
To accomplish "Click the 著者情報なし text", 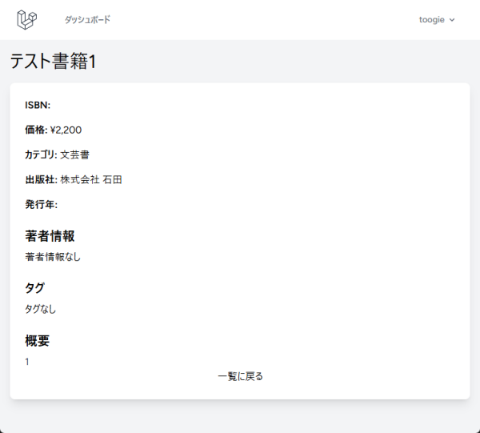I will click(53, 257).
